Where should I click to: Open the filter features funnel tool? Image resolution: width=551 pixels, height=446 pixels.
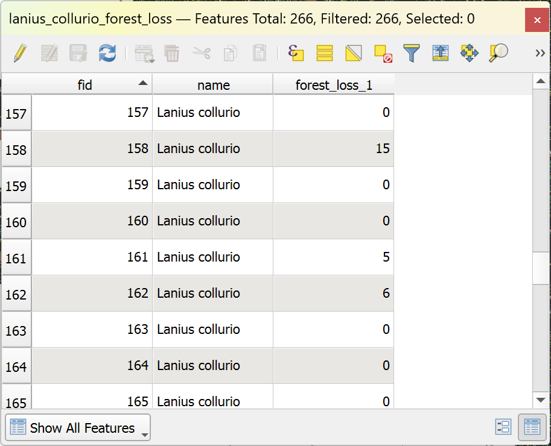point(412,53)
